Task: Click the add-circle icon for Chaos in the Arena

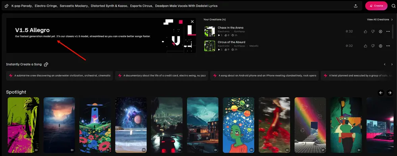Action: tap(380, 32)
